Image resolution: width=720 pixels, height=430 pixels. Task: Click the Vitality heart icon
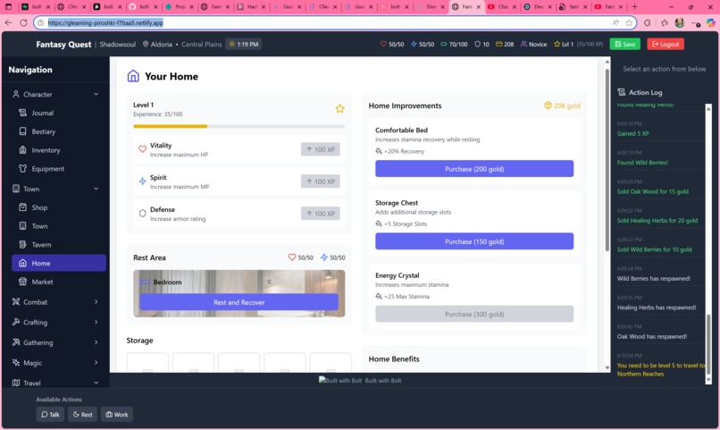pyautogui.click(x=142, y=149)
